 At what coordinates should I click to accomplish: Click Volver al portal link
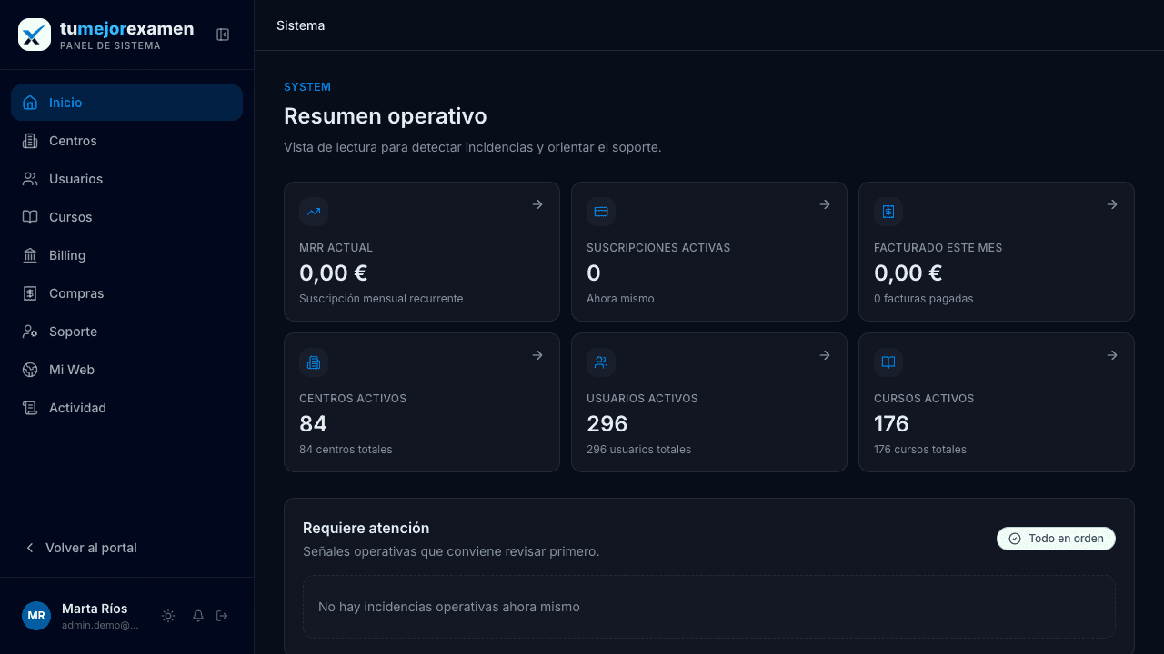click(81, 548)
